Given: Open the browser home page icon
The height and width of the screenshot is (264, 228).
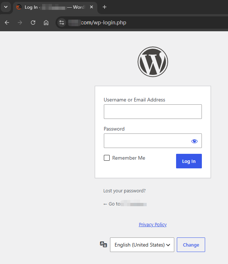Looking at the screenshot, I should [x=46, y=23].
